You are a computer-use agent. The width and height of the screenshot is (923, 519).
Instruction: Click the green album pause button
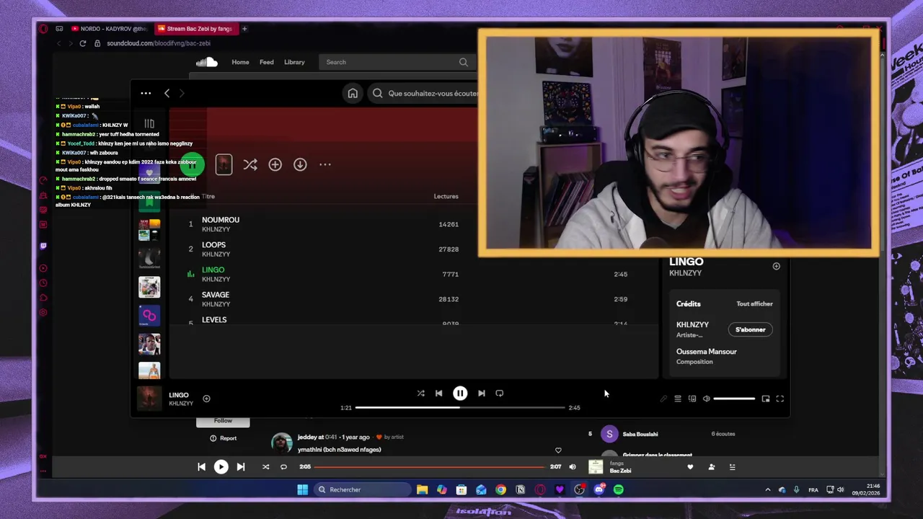(193, 164)
